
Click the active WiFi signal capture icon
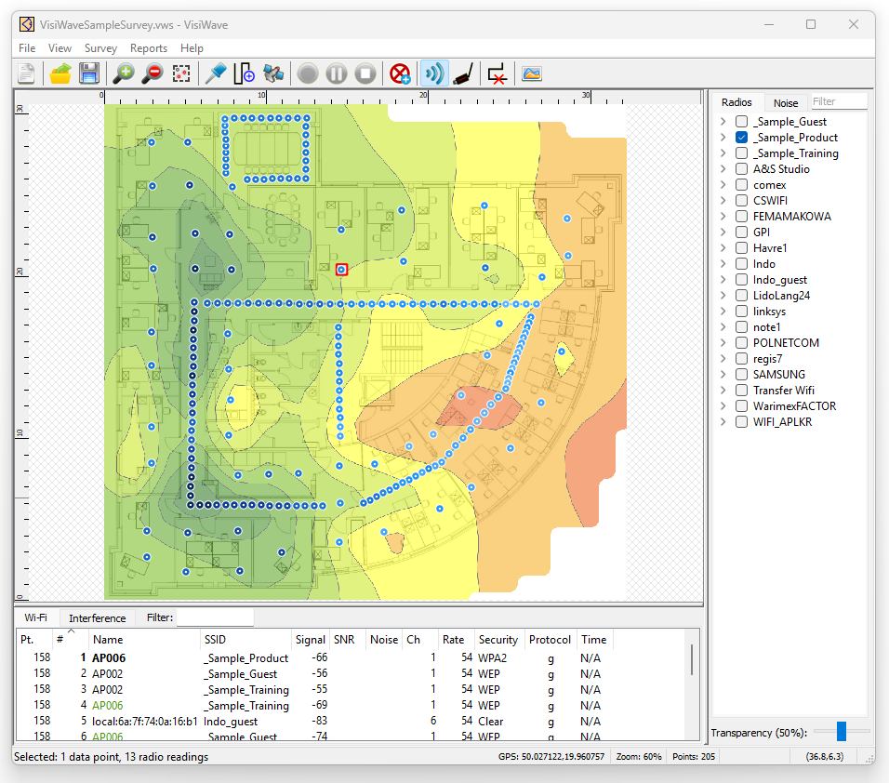(x=434, y=73)
